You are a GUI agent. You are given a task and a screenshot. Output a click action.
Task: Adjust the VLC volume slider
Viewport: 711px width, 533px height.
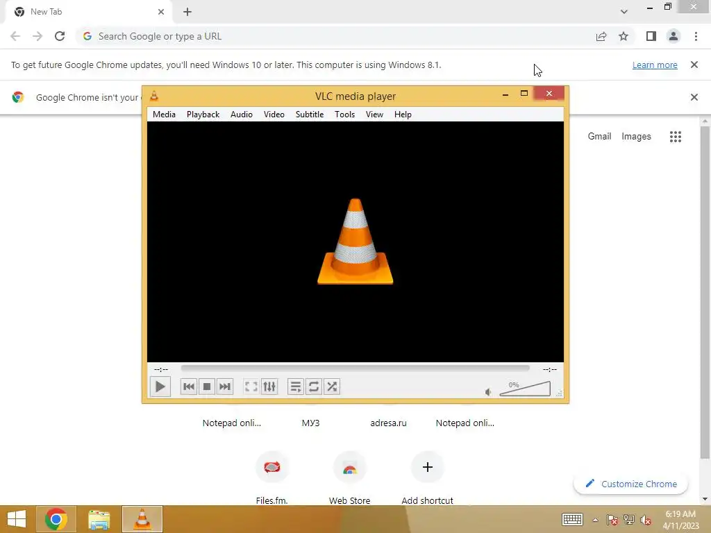[x=525, y=389]
